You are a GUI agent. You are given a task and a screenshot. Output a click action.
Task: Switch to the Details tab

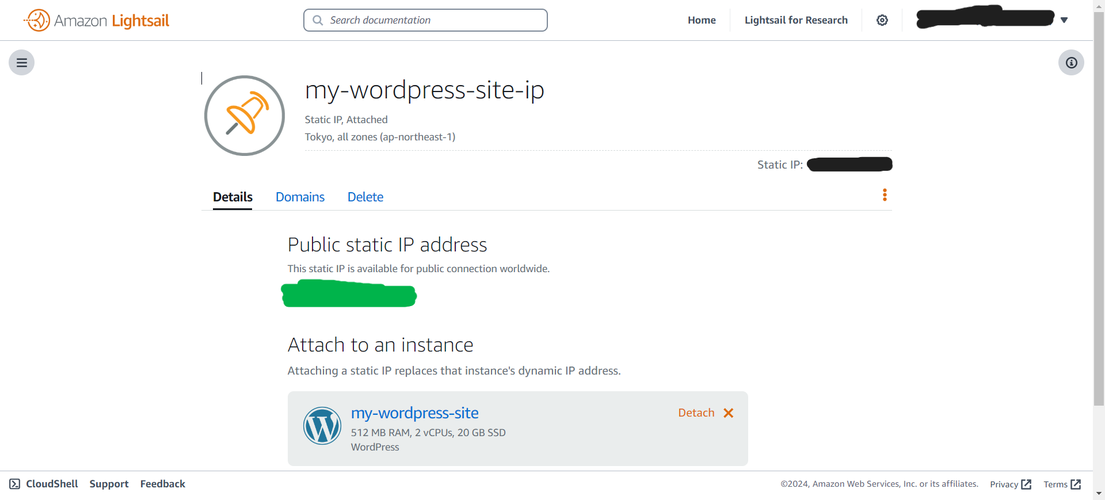click(x=233, y=197)
